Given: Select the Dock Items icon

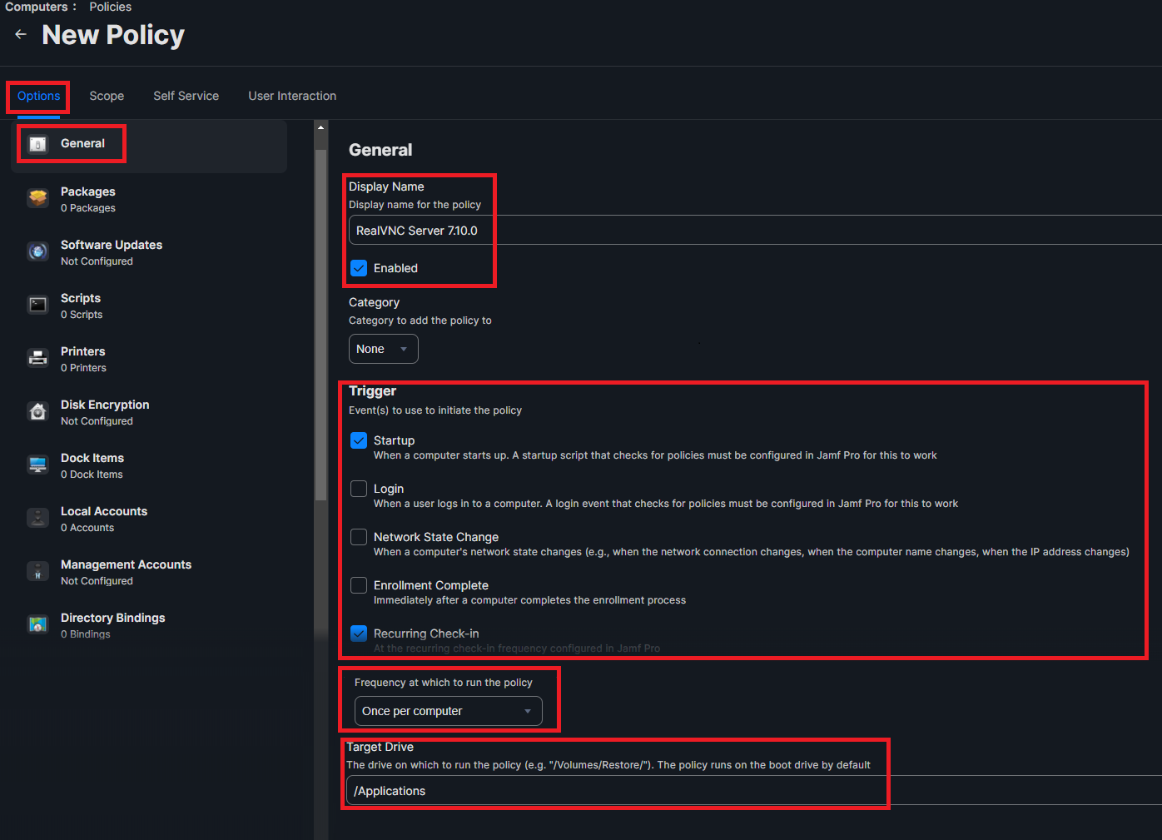Looking at the screenshot, I should pos(38,465).
